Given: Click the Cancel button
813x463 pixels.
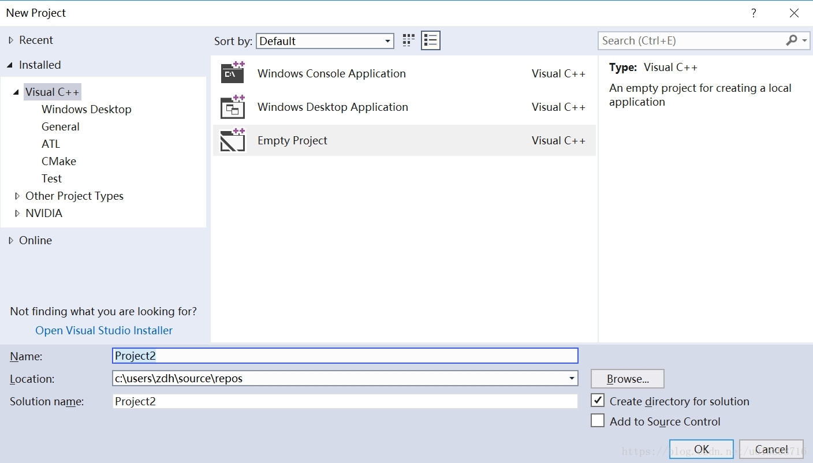Looking at the screenshot, I should 771,449.
